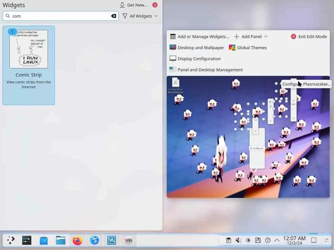Click the Show Desktop panel icon

click(314, 241)
